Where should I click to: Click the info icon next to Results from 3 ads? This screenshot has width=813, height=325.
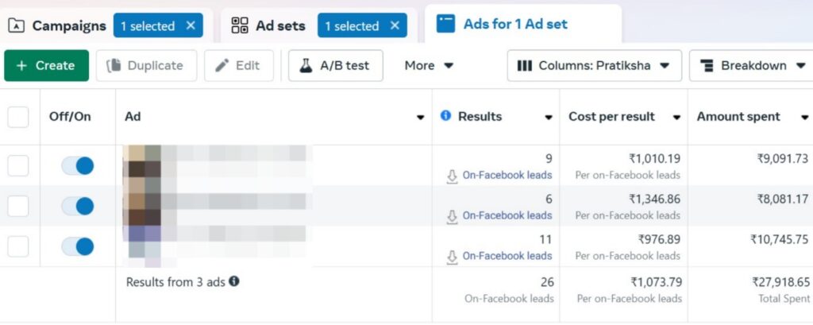[234, 281]
